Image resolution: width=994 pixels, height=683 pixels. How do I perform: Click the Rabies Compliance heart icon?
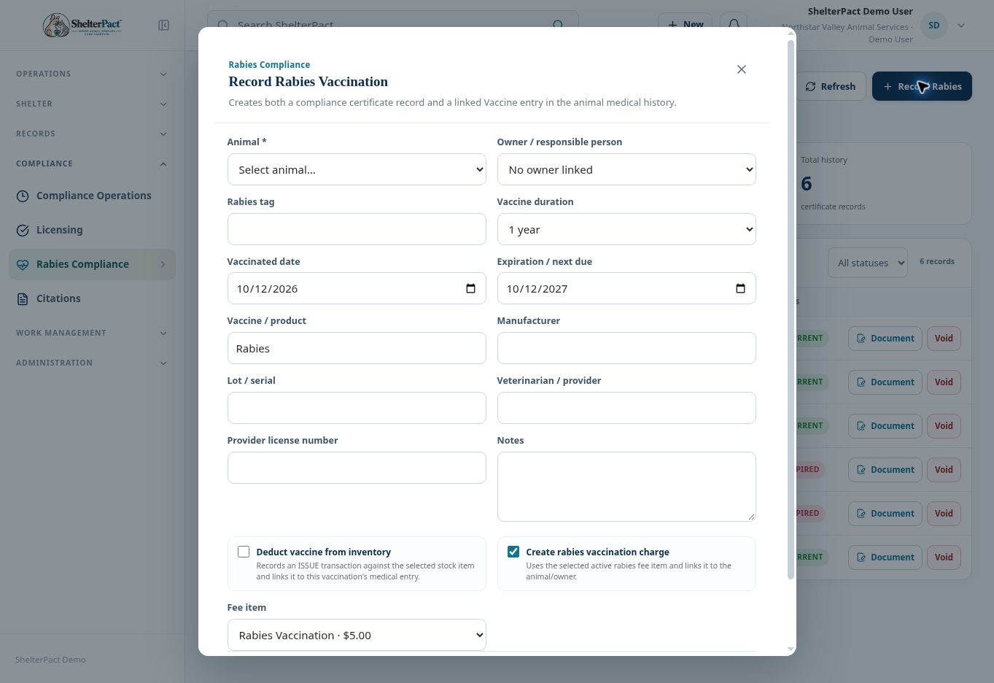pos(23,264)
